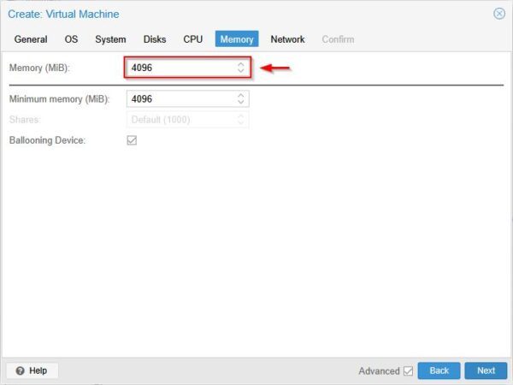513x385 pixels.
Task: Open the Disks tab
Action: [155, 39]
